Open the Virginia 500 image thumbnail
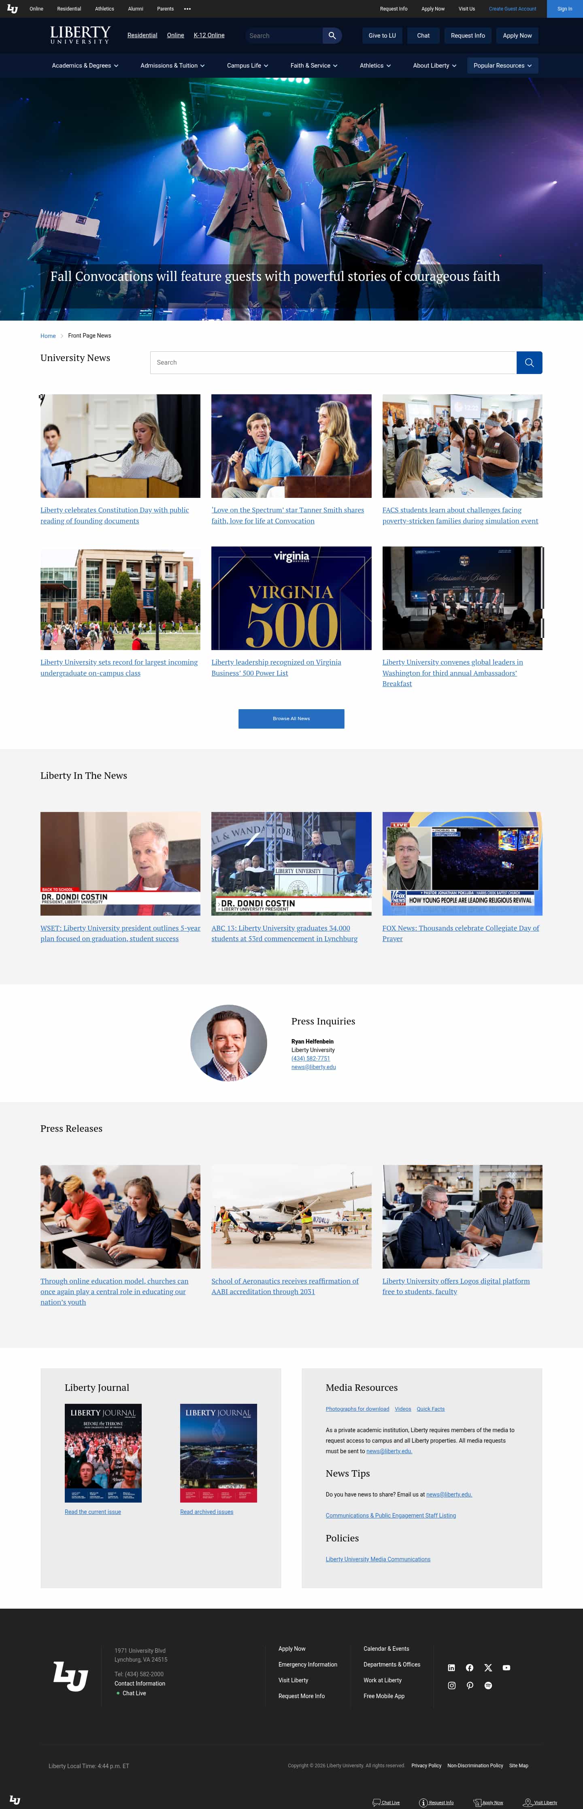 (x=291, y=598)
